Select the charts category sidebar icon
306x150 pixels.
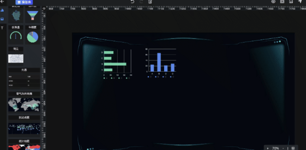pos(2,10)
